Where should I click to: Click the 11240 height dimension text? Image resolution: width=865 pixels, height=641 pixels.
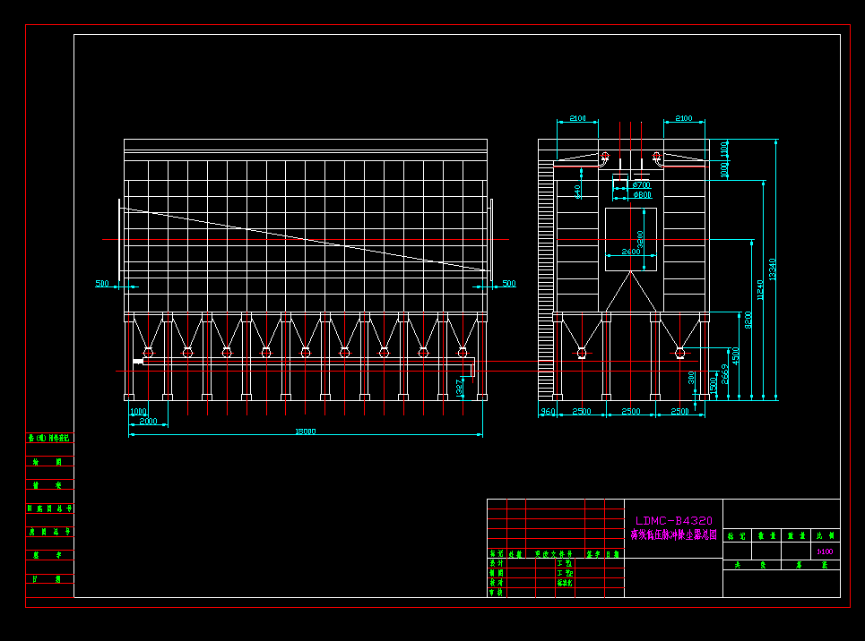[760, 289]
